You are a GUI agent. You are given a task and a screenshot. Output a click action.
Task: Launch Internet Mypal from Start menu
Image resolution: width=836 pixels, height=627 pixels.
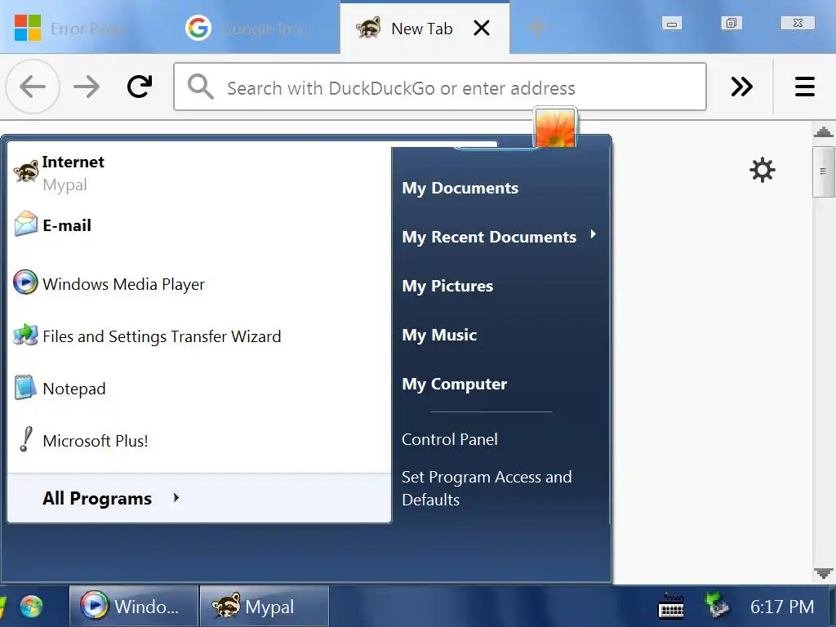[x=199, y=173]
